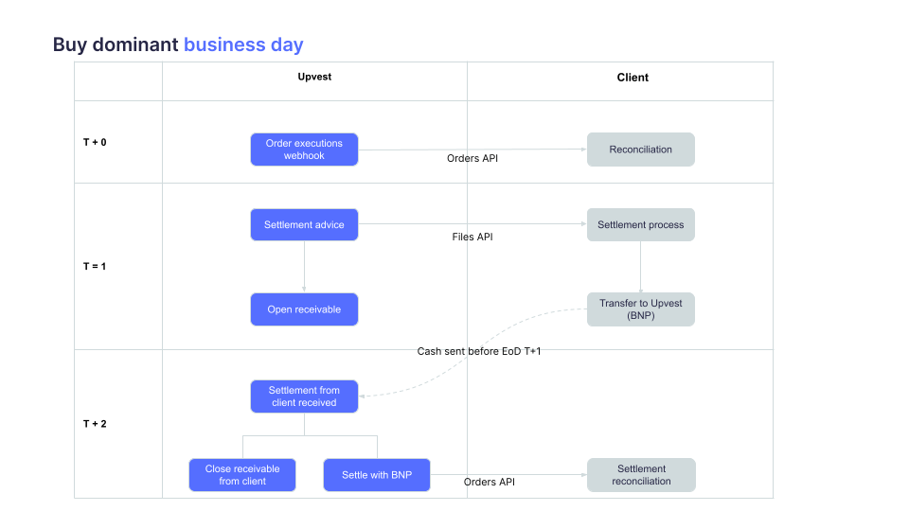909x511 pixels.
Task: Click the Settlement advice node
Action: 304,225
